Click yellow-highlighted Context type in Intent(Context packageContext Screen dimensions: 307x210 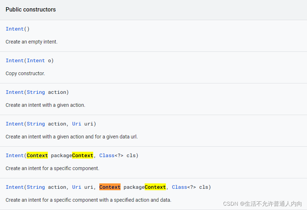tap(37, 156)
